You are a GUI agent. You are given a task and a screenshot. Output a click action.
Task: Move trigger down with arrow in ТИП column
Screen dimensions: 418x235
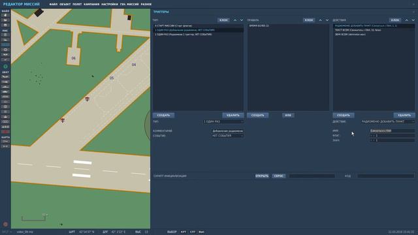point(242,20)
